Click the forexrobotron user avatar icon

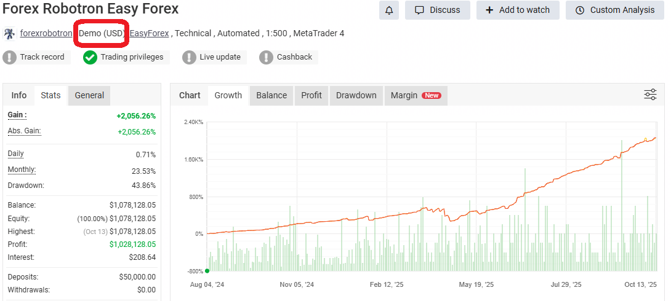(10, 34)
